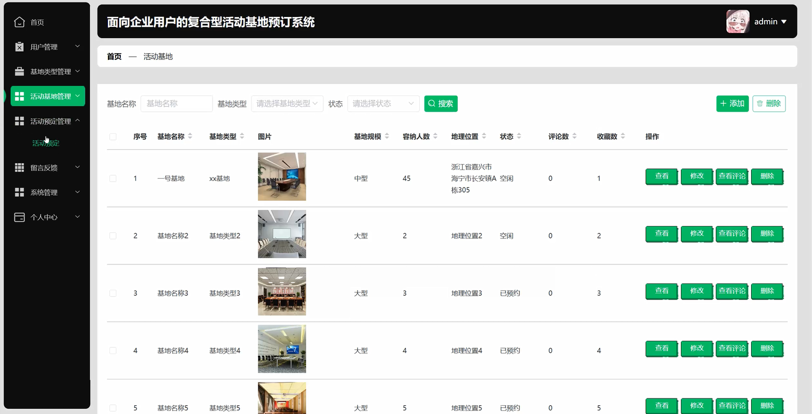Click the home icon in the sidebar
The image size is (812, 414).
pos(19,22)
